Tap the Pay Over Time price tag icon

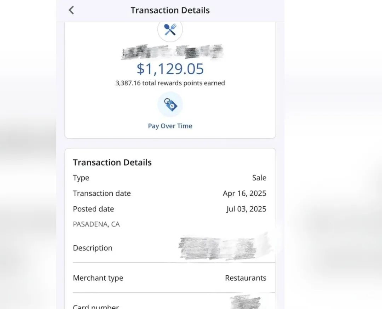coord(170,104)
